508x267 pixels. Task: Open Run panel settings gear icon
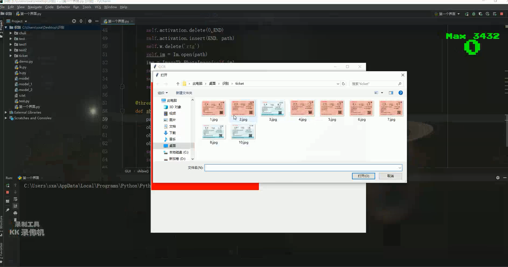[498, 178]
